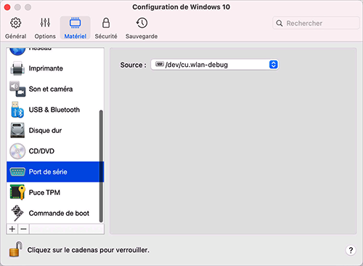Image resolution: width=363 pixels, height=266 pixels.
Task: Click the partially visible network globe icon
Action: (17, 51)
